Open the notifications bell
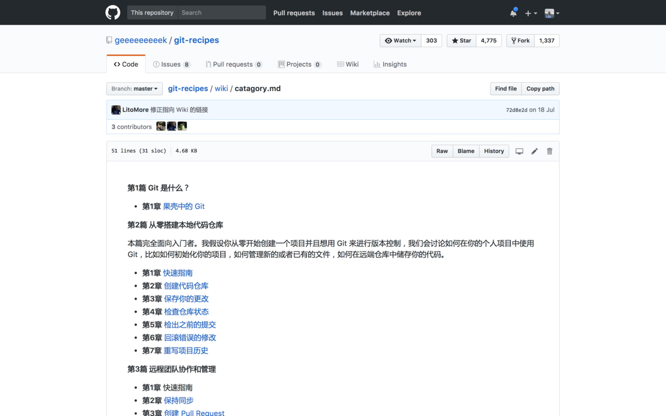This screenshot has width=666, height=416. point(513,13)
